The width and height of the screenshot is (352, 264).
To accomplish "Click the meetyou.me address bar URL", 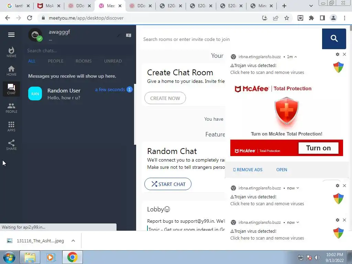I will (86, 18).
